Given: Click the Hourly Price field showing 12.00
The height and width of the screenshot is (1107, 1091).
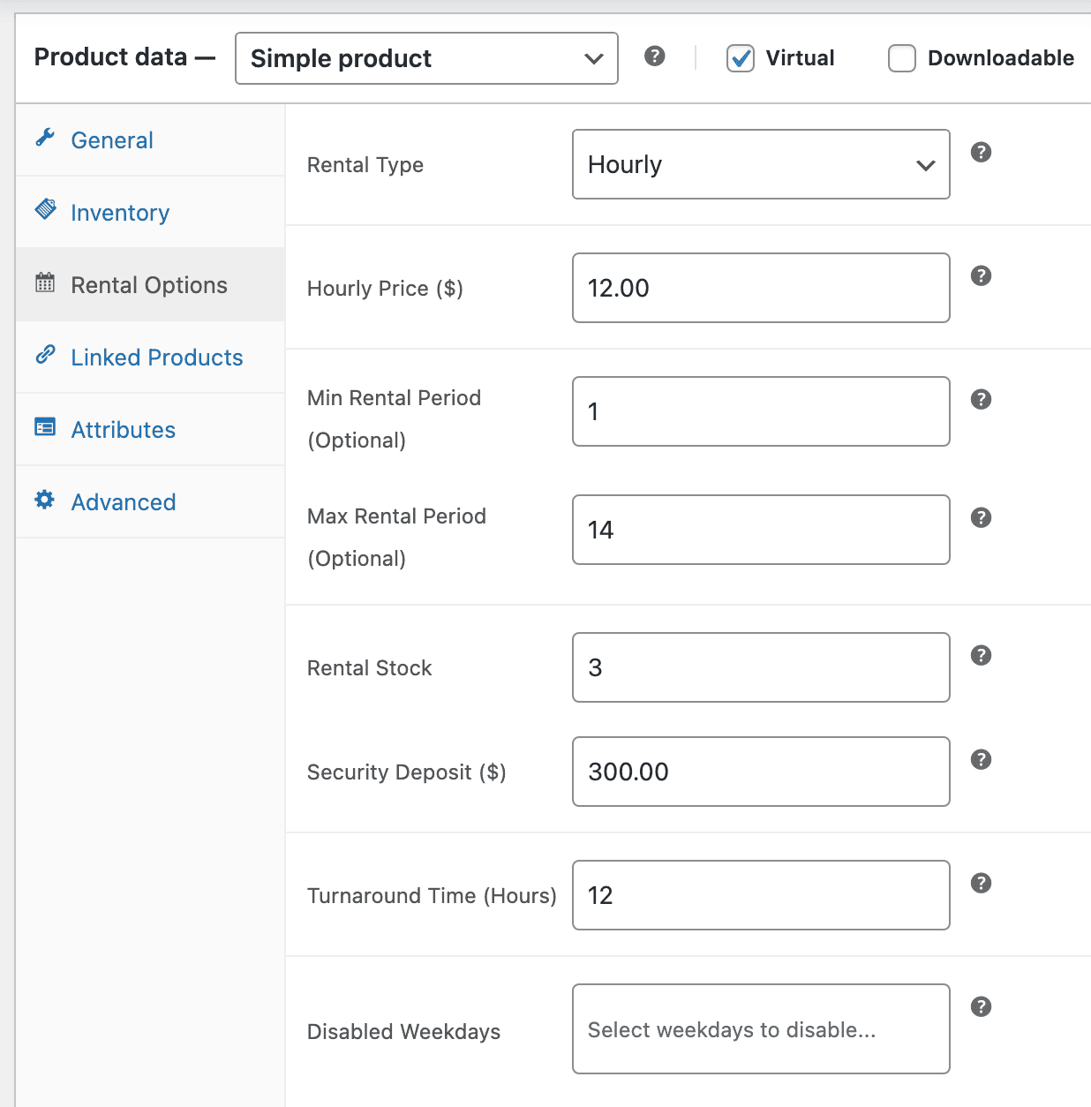Looking at the screenshot, I should tap(761, 288).
